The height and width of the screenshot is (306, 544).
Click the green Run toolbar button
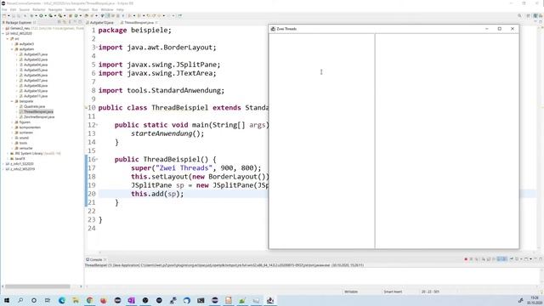pyautogui.click(x=41, y=15)
